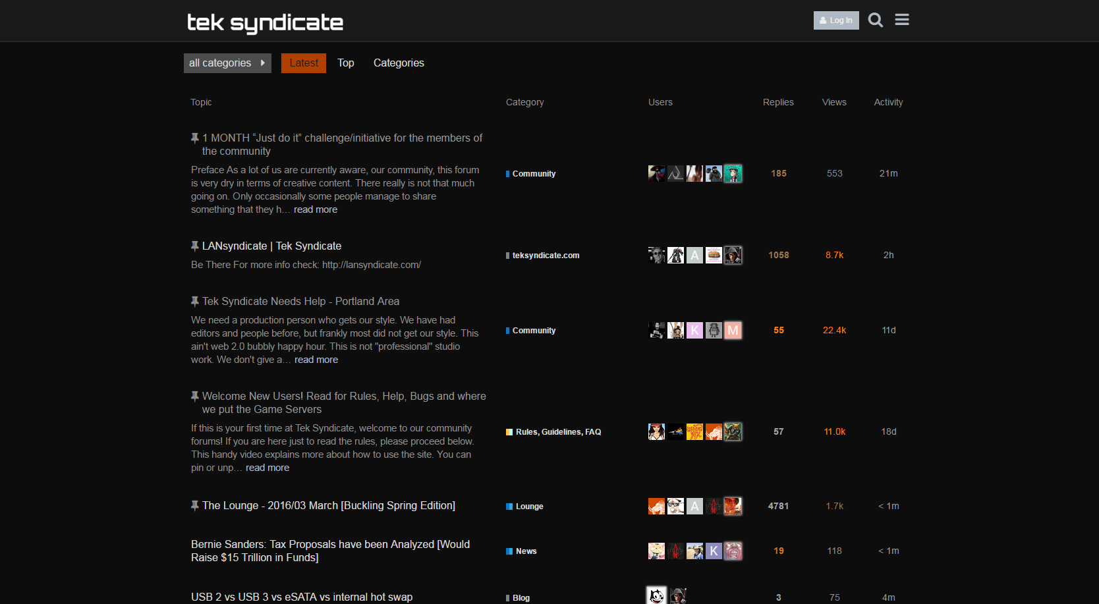Click "read more" on the 1 MONTH challenge topic
The image size is (1099, 604).
pyautogui.click(x=316, y=209)
